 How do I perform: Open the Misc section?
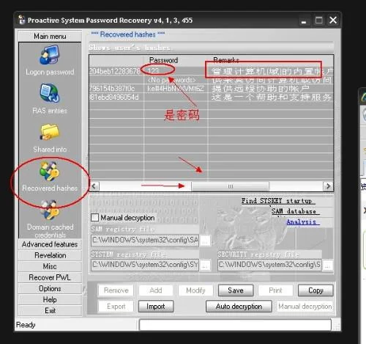pyautogui.click(x=50, y=266)
